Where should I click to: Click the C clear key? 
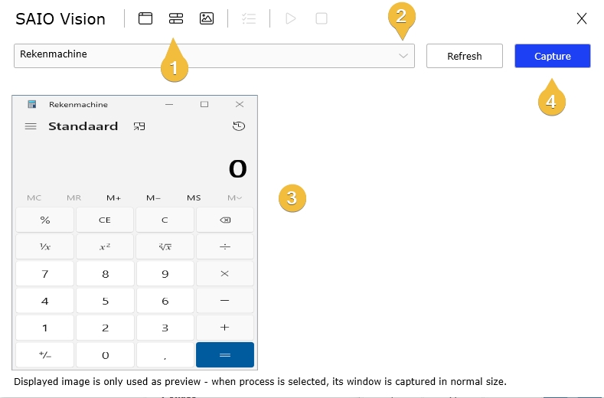(165, 220)
